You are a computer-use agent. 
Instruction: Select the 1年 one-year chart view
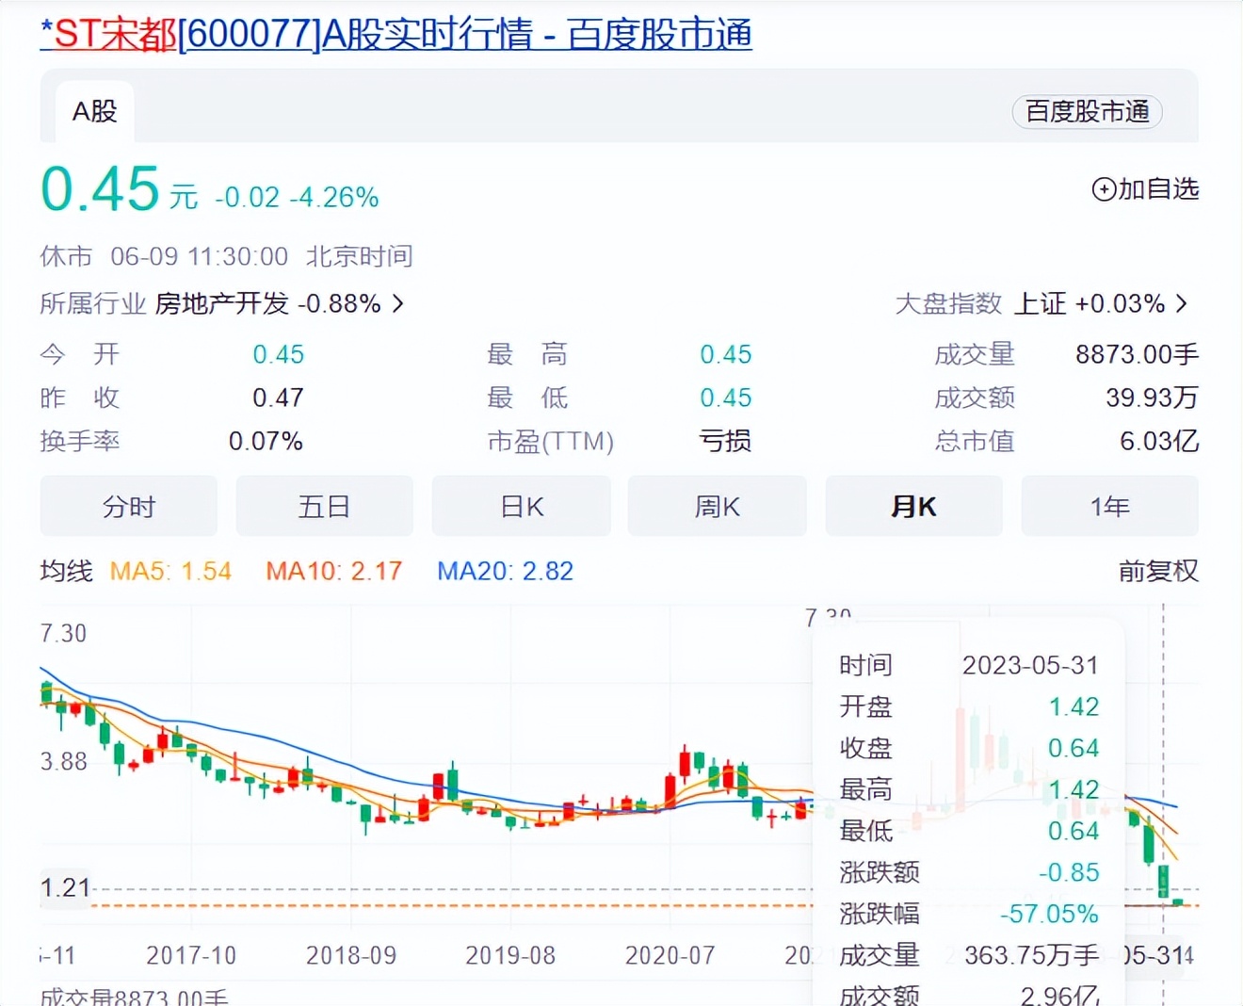pyautogui.click(x=1109, y=506)
